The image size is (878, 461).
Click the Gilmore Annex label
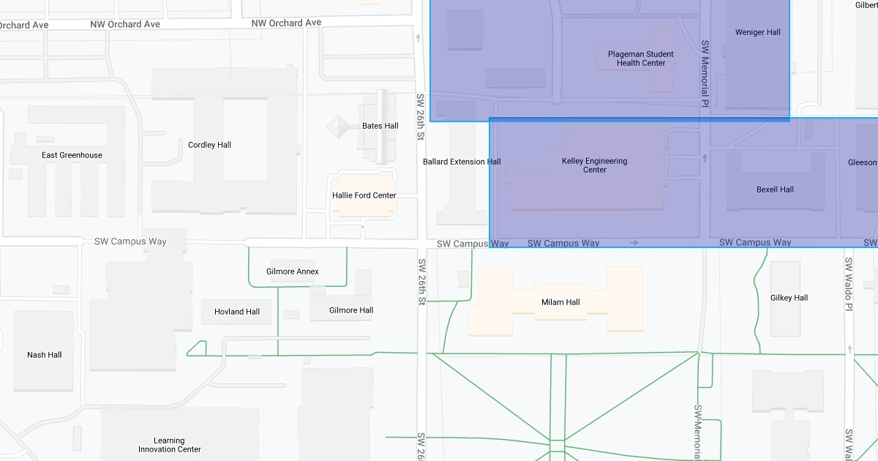(292, 271)
